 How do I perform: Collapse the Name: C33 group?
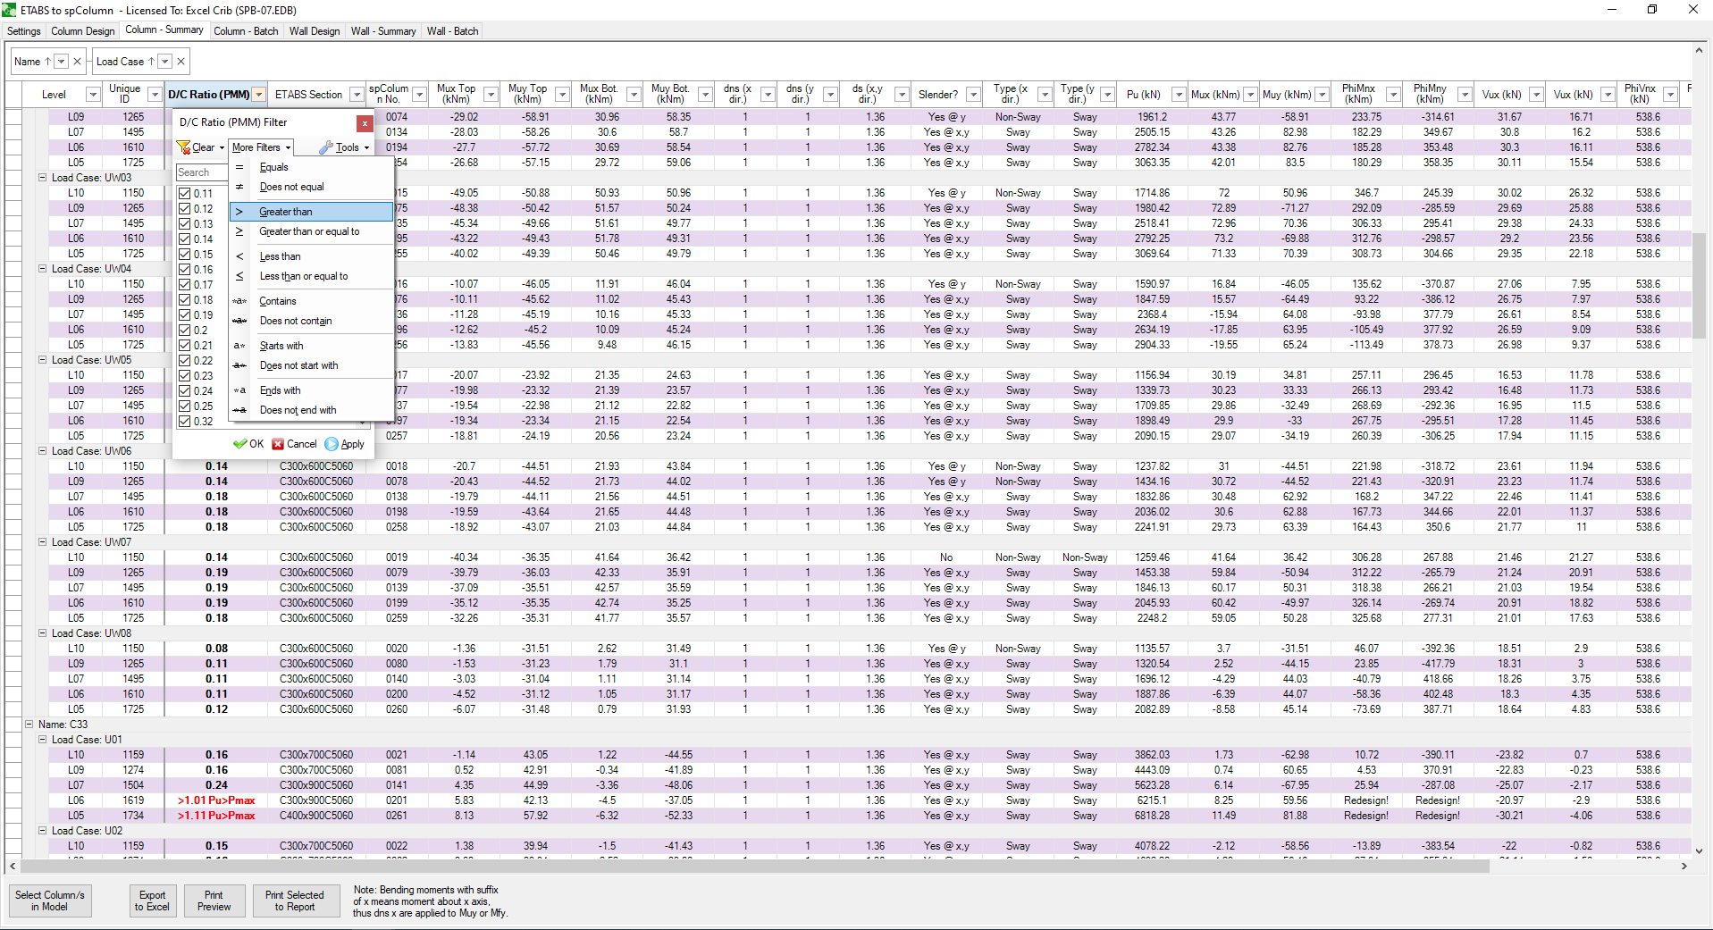coord(29,725)
